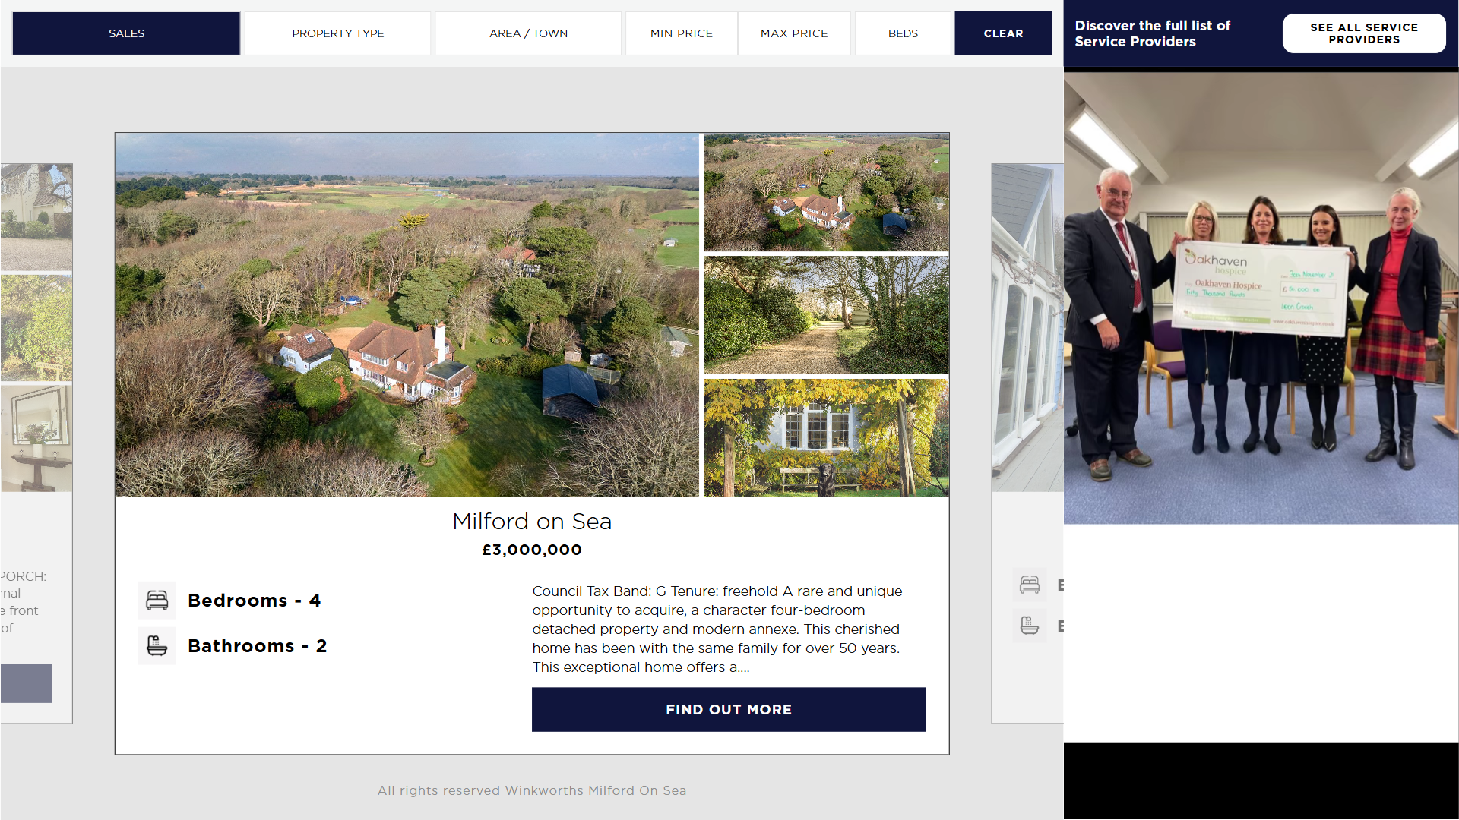The image size is (1459, 820).
Task: Click the bathtub icon on next property card
Action: (1030, 626)
